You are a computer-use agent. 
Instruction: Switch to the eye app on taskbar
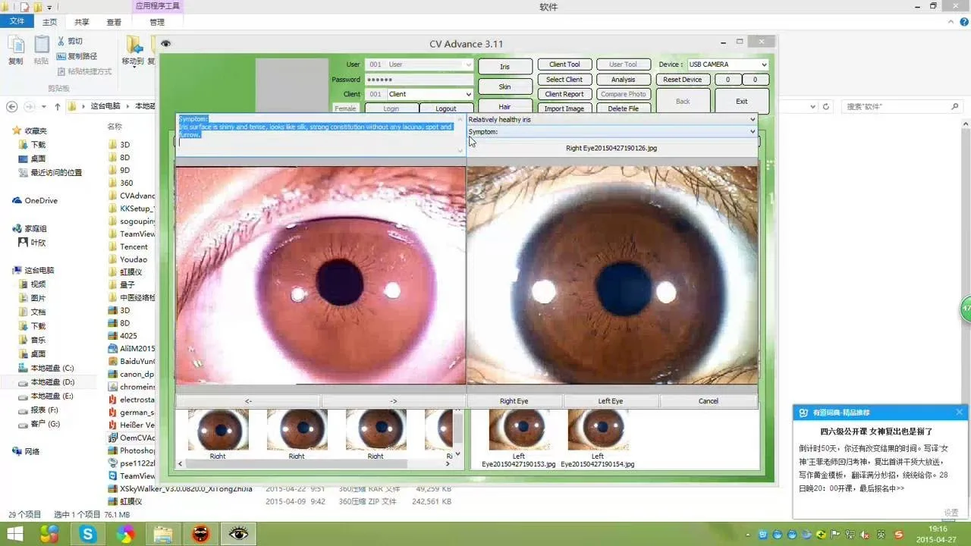click(239, 534)
